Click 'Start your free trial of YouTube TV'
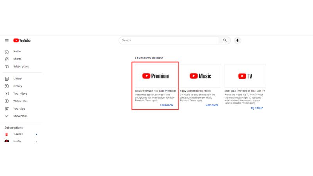The height and width of the screenshot is (176, 313). [x=245, y=91]
